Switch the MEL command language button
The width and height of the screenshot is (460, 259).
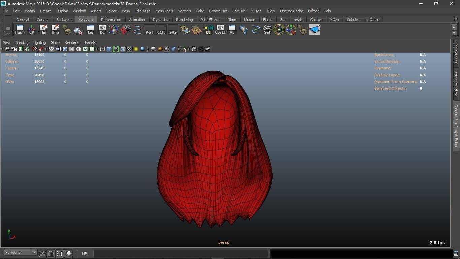click(x=85, y=254)
